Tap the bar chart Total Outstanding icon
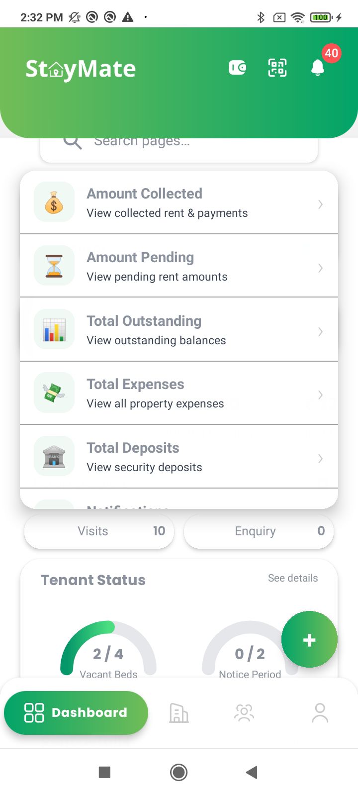Screen dimensions: 358x796 (x=54, y=329)
